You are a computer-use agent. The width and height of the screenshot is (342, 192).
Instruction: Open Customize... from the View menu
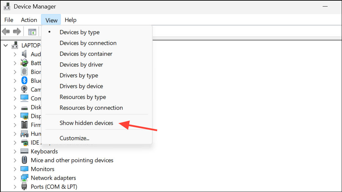[74, 138]
